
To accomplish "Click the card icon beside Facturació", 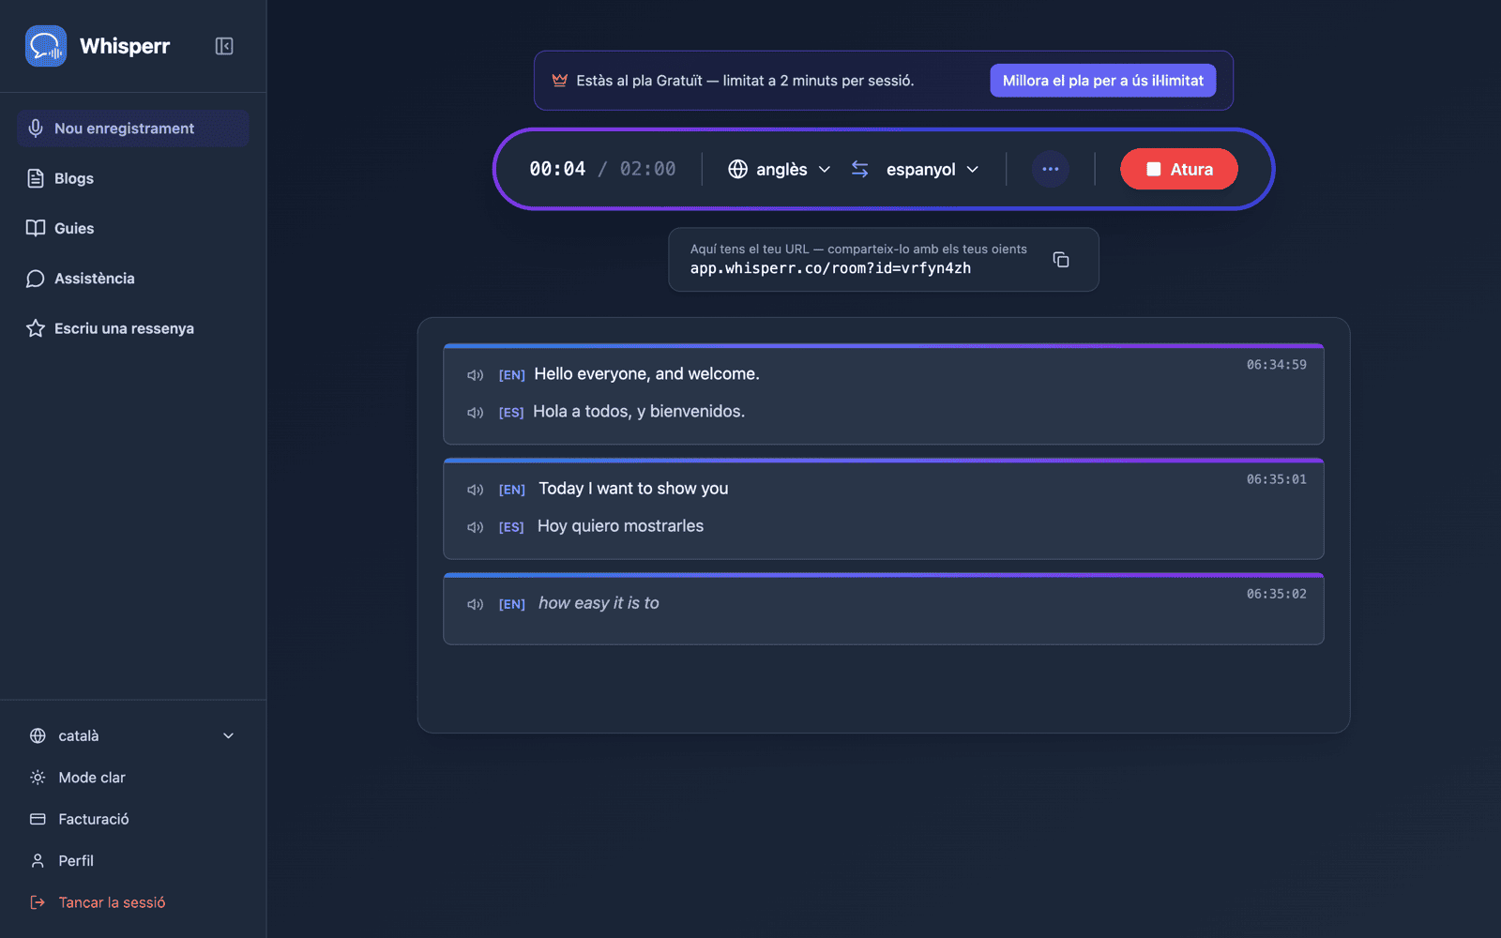I will 38,819.
